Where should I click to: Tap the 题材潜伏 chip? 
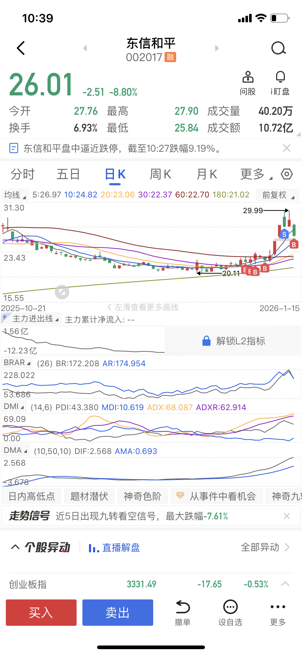coord(89,496)
